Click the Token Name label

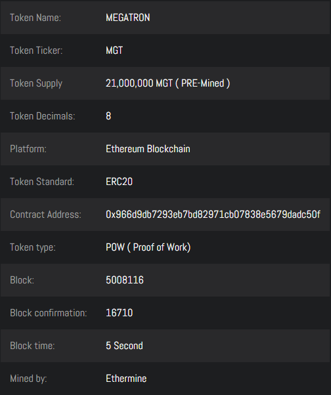[x=35, y=18]
